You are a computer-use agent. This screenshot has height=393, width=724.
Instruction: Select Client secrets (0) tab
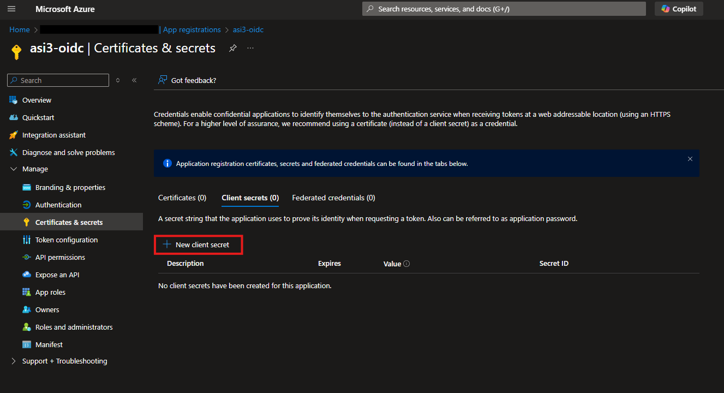point(250,198)
